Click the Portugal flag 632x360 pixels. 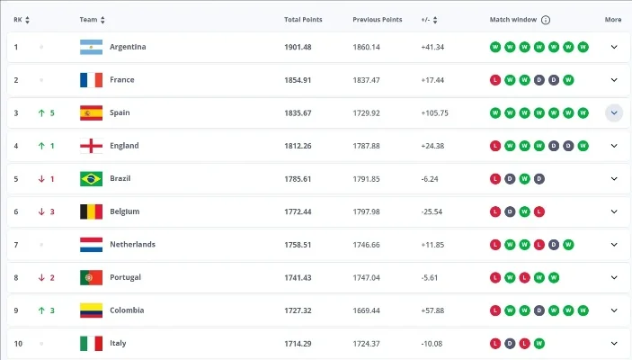[91, 278]
